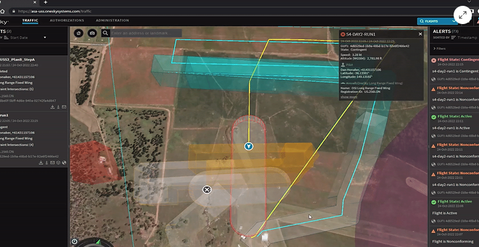Take a map snapshot with camera icon

(92, 33)
